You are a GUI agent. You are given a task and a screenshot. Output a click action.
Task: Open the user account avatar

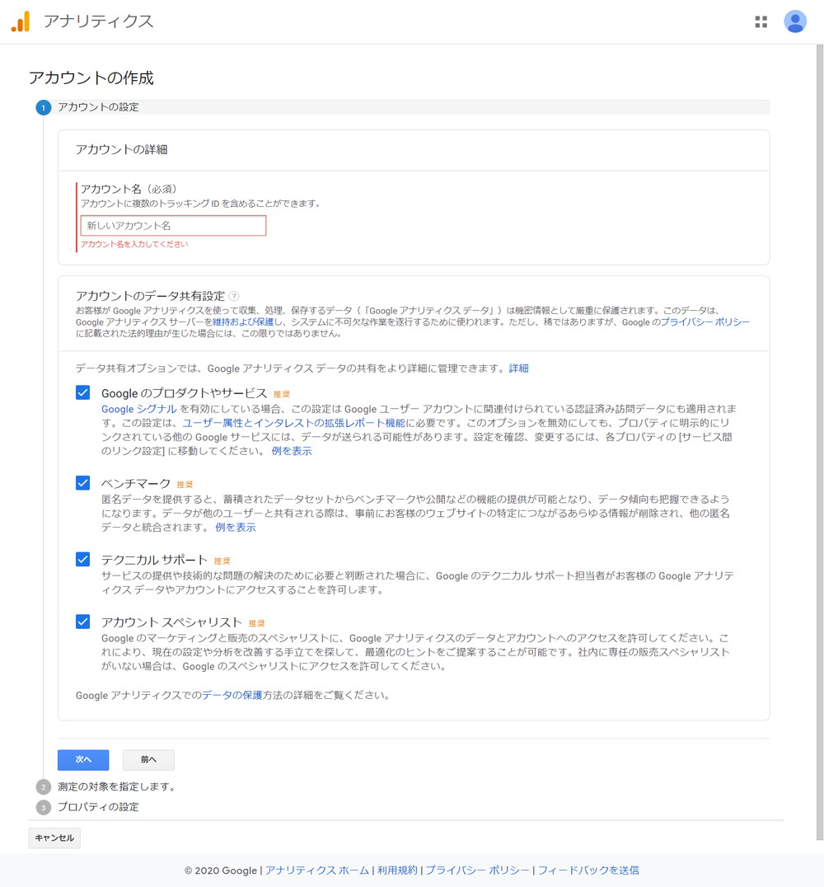coord(794,21)
